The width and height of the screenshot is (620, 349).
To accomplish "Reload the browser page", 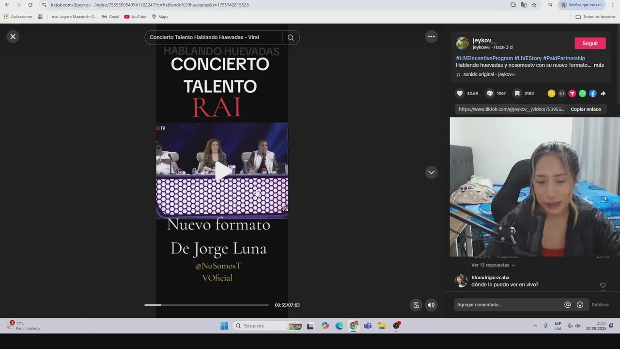I will pyautogui.click(x=30, y=5).
